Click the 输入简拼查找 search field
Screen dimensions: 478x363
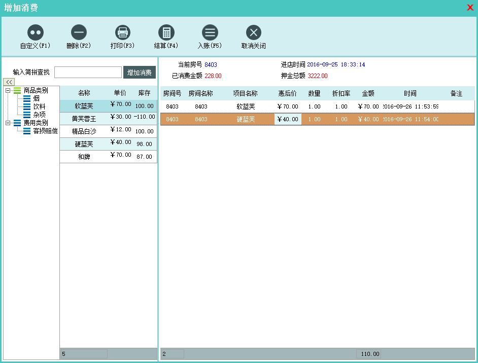pyautogui.click(x=88, y=72)
